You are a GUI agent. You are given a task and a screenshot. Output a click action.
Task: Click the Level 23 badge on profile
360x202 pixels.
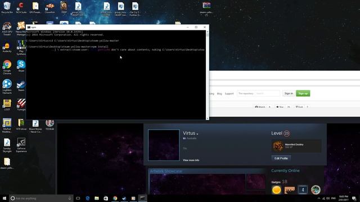point(286,134)
